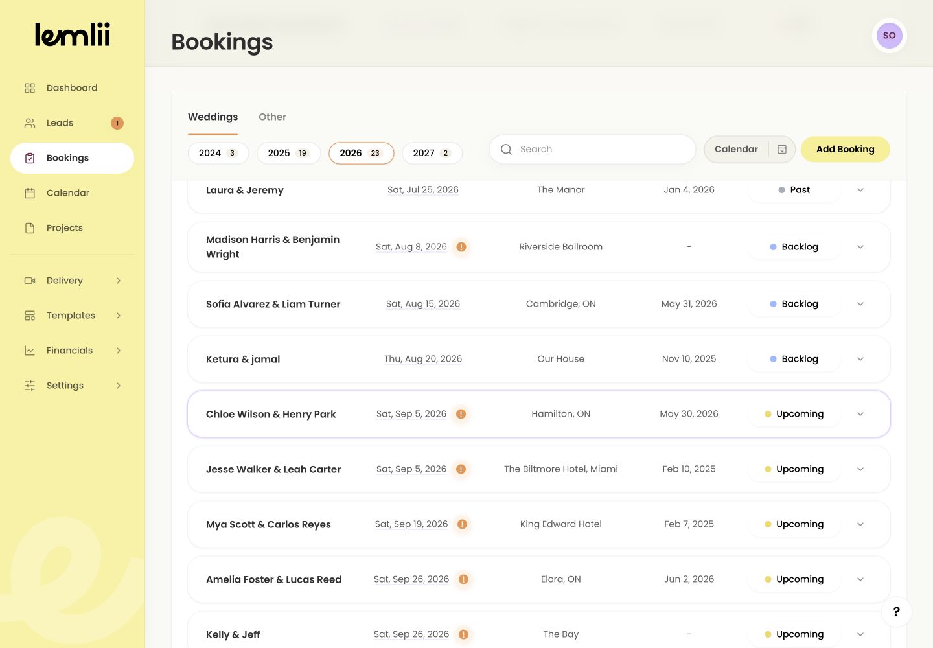Open Backlog status dropdown for Sofia Alvarez
The image size is (933, 648).
(794, 304)
